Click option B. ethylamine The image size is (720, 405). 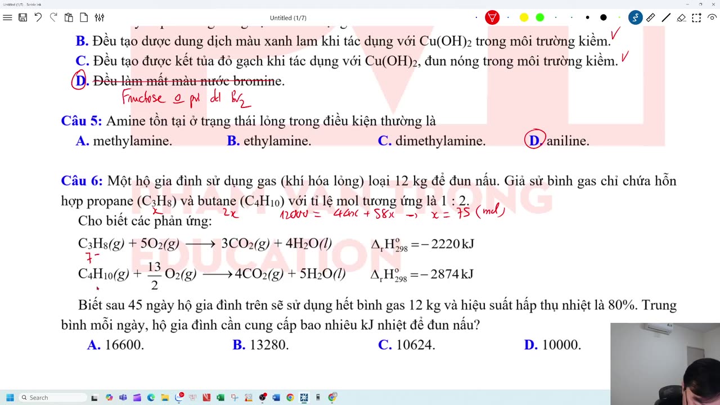click(x=269, y=141)
